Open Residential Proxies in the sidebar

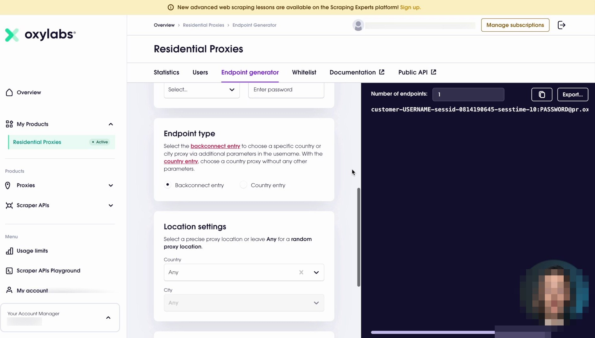pyautogui.click(x=62, y=142)
